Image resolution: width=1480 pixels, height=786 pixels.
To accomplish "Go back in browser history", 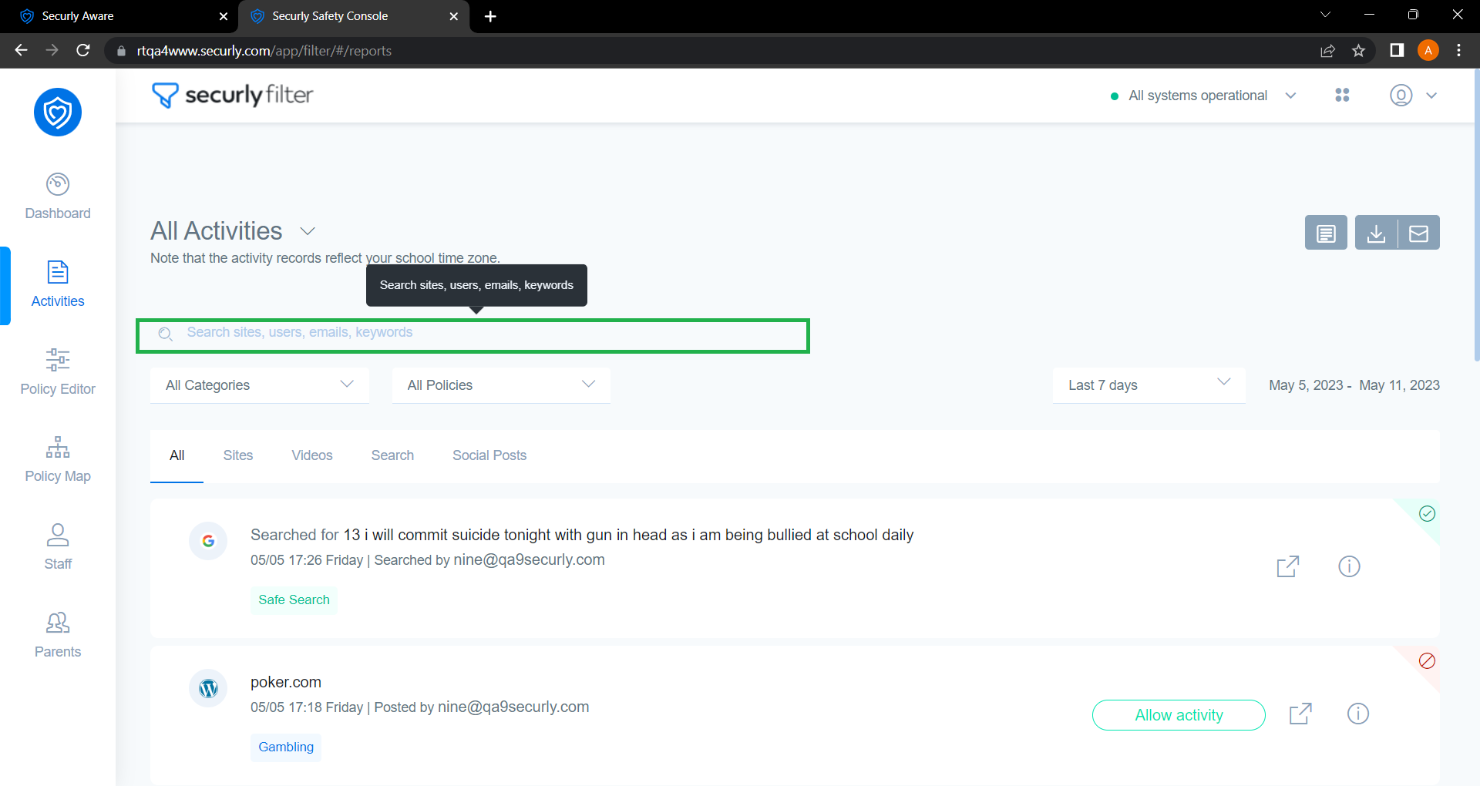I will point(22,51).
